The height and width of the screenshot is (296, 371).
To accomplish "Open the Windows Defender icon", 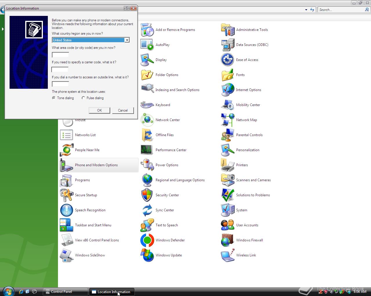I will (147, 240).
